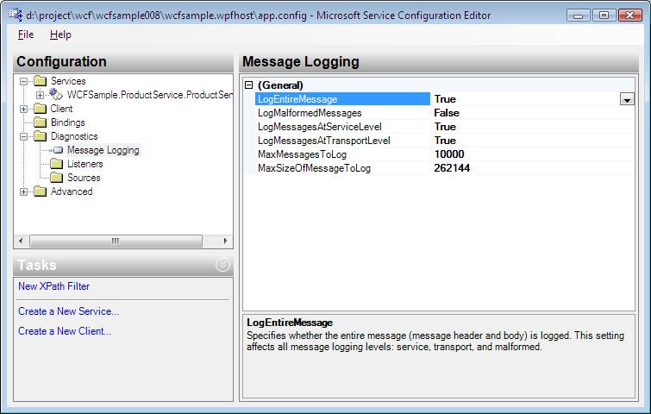Click the Diagnostics folder icon

click(41, 135)
